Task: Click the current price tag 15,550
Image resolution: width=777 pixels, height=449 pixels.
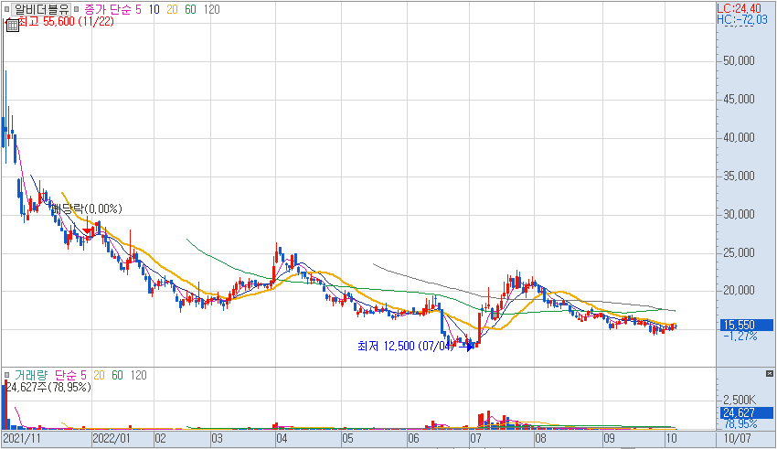Action: (x=745, y=326)
